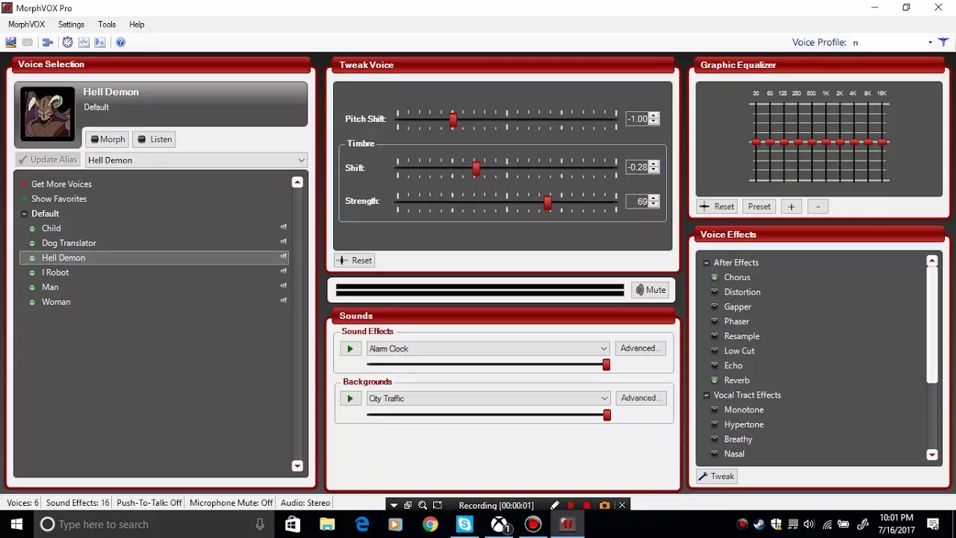Open the Help menu

coord(137,25)
